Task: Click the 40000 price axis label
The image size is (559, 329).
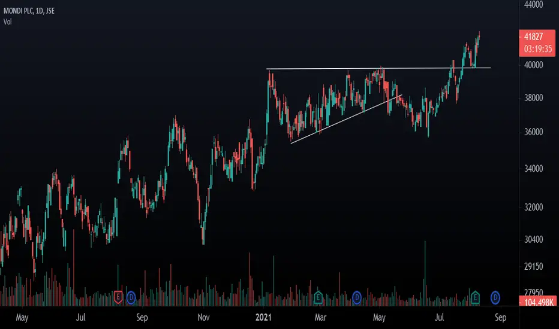Action: coord(534,65)
